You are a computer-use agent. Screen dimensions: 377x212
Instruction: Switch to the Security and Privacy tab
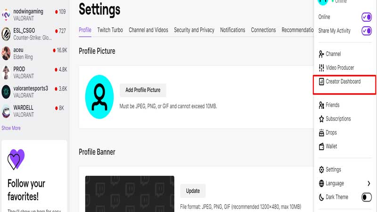pos(194,30)
